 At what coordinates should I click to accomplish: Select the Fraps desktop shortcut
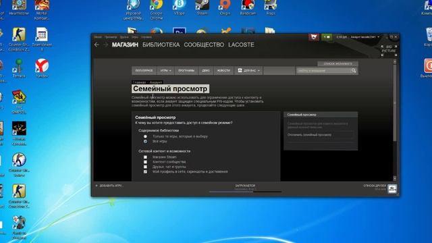point(271,8)
